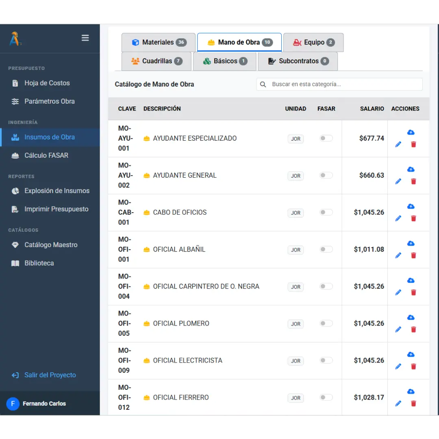Edit the AYUDANTE GENERAL row
Image resolution: width=439 pixels, height=439 pixels.
tap(398, 181)
